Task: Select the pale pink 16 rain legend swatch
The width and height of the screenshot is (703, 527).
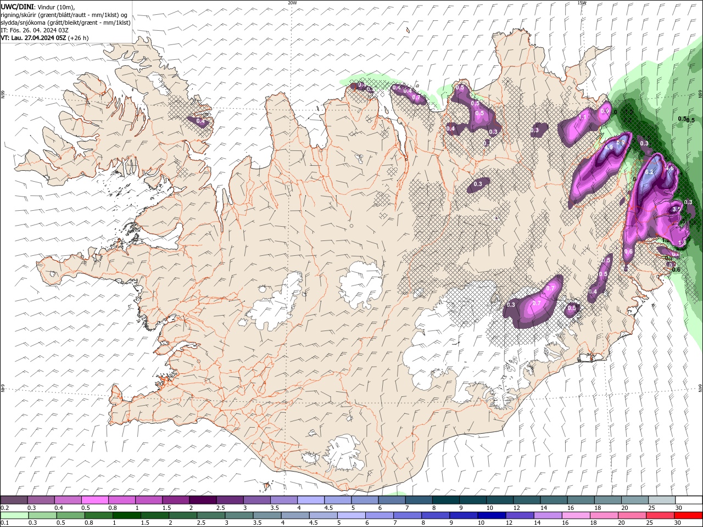Action: pyautogui.click(x=576, y=515)
